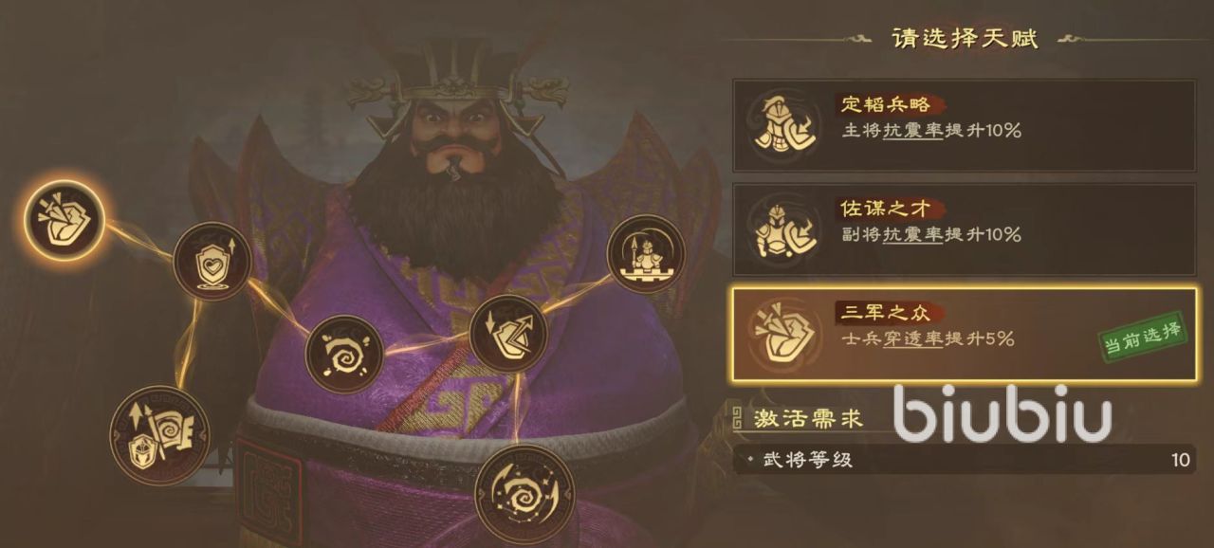
Task: Choose the 佐谋之才 talent option
Action: [x=964, y=229]
